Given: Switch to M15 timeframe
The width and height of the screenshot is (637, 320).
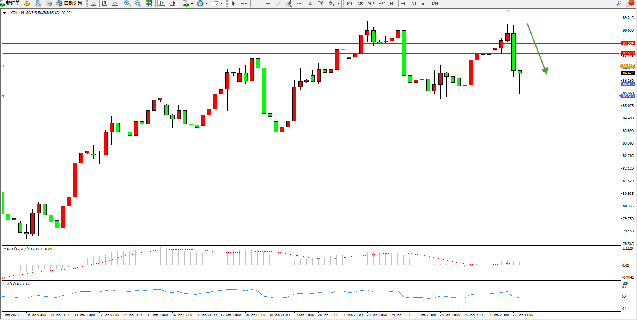Looking at the screenshot, I should coord(371,3).
